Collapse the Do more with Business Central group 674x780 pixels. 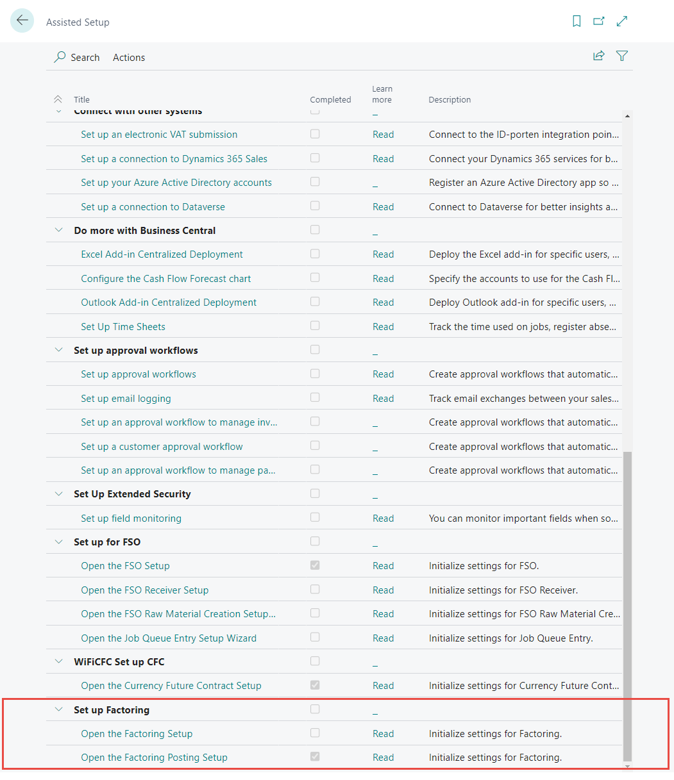click(x=59, y=230)
